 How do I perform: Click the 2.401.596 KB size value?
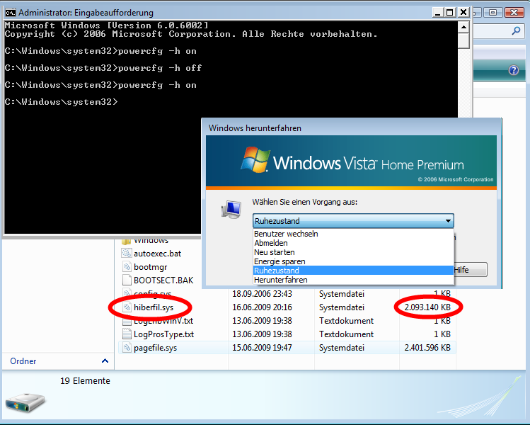427,348
